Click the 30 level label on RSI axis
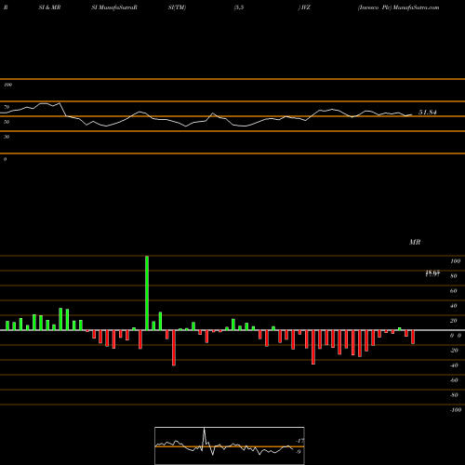This screenshot has width=465, height=465. (7, 137)
